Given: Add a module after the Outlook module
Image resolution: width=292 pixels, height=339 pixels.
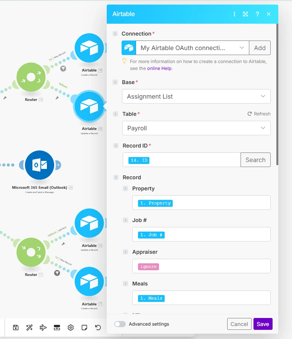Looking at the screenshot, I should point(58,165).
